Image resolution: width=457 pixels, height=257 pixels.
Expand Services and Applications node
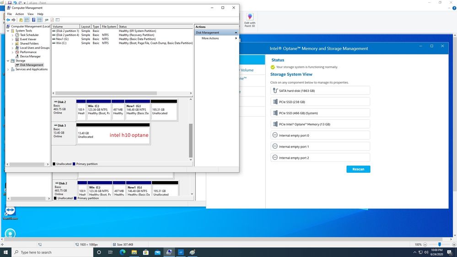coord(8,70)
